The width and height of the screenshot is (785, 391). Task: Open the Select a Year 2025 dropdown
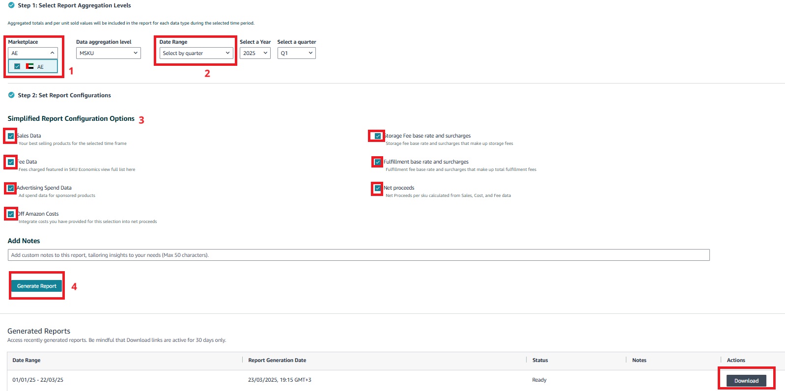click(x=255, y=53)
